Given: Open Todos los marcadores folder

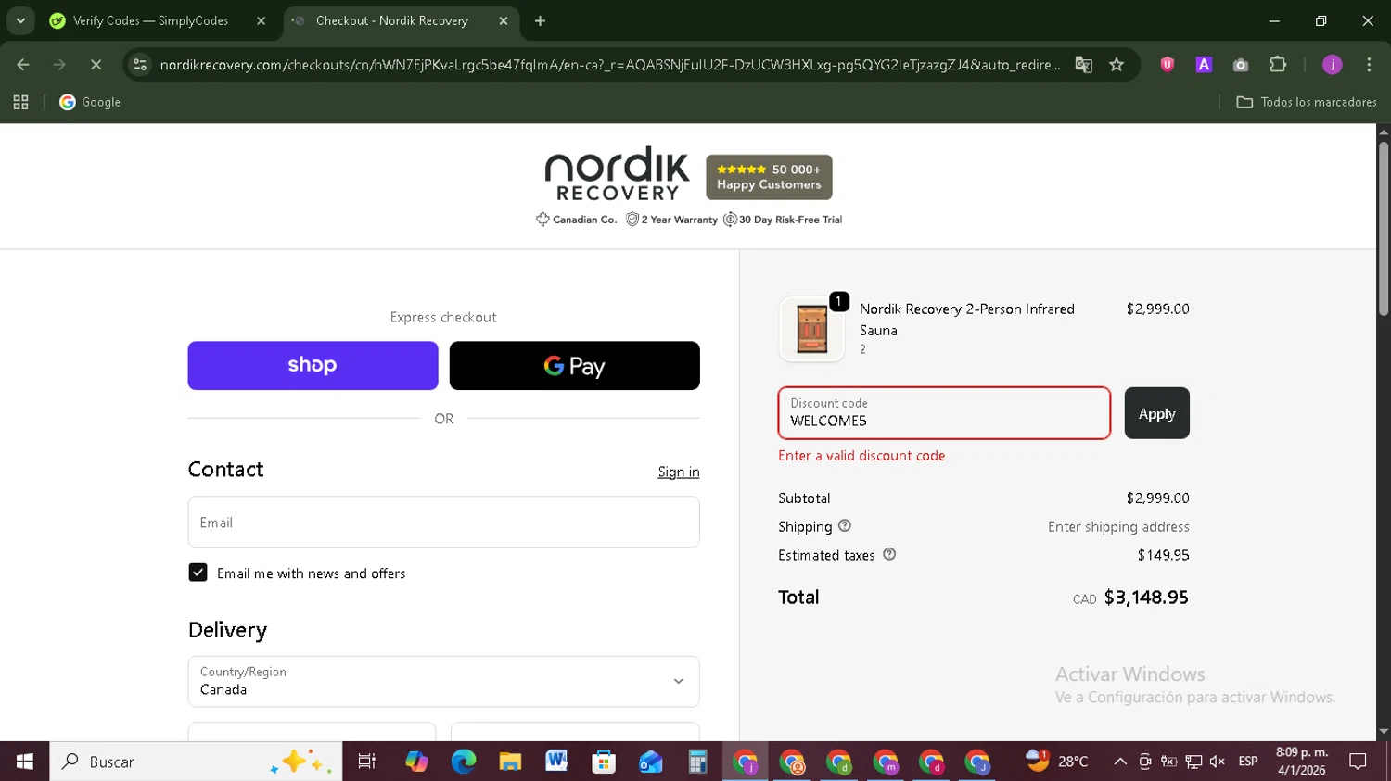Looking at the screenshot, I should pyautogui.click(x=1307, y=102).
